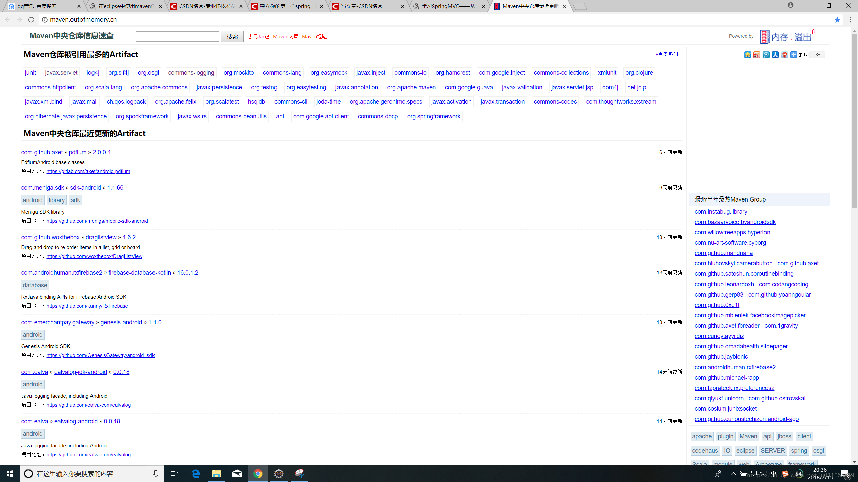Click the database tag
Viewport: 858px width, 482px height.
coord(35,285)
